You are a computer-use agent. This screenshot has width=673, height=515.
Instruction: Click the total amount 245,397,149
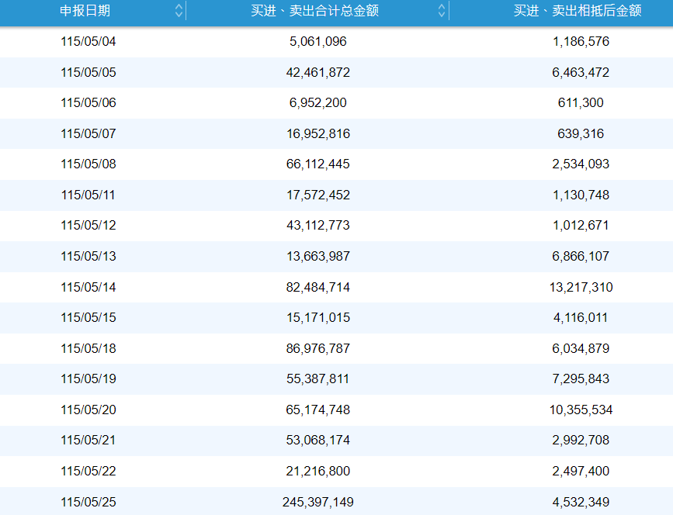click(318, 502)
